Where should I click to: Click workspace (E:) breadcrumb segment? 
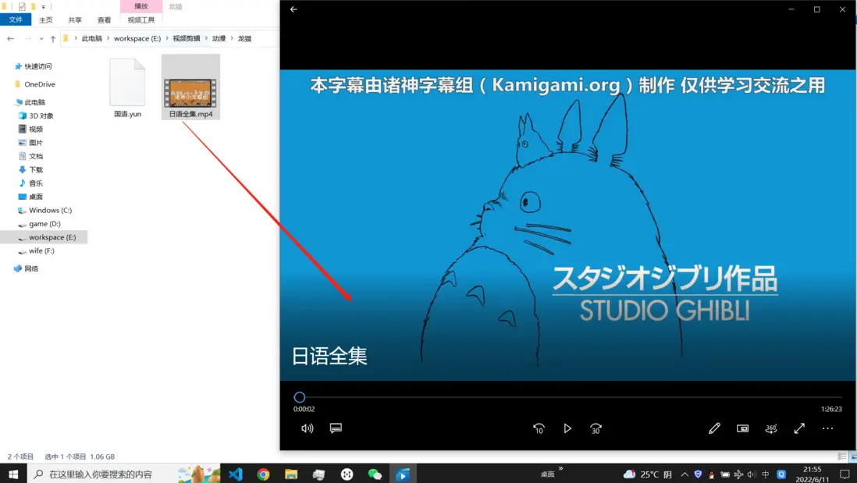point(137,38)
